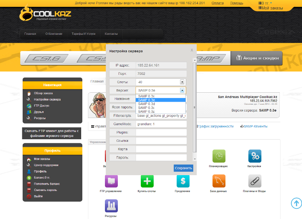
Task: Click the Выйти red icon
Action: coord(29,196)
